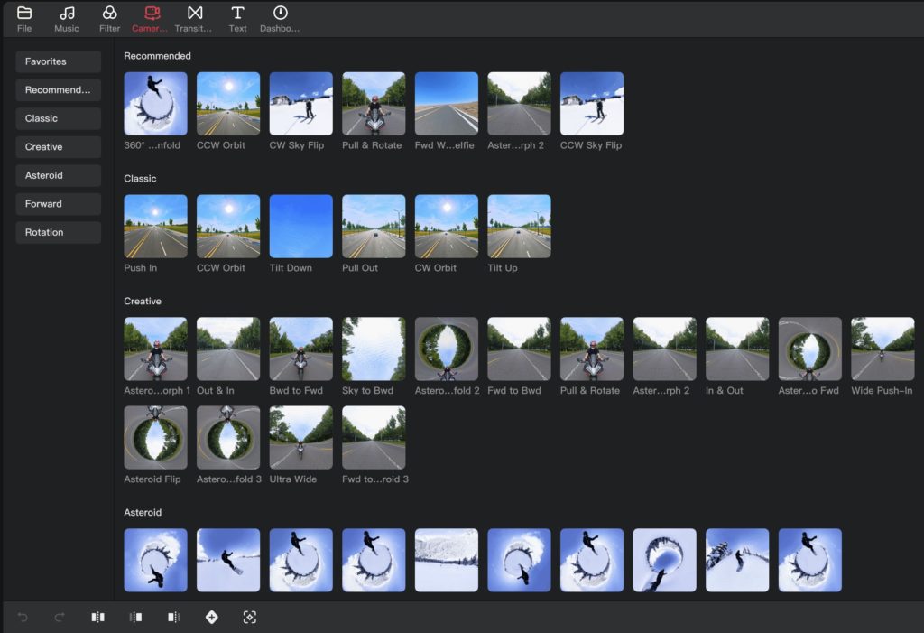Select the CW Orbit preset
Viewport: 924px width, 633px height.
(447, 227)
